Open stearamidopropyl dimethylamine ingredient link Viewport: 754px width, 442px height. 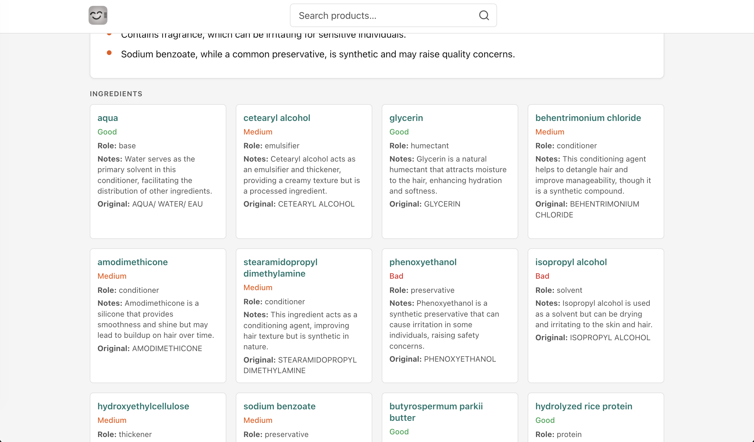(x=280, y=268)
